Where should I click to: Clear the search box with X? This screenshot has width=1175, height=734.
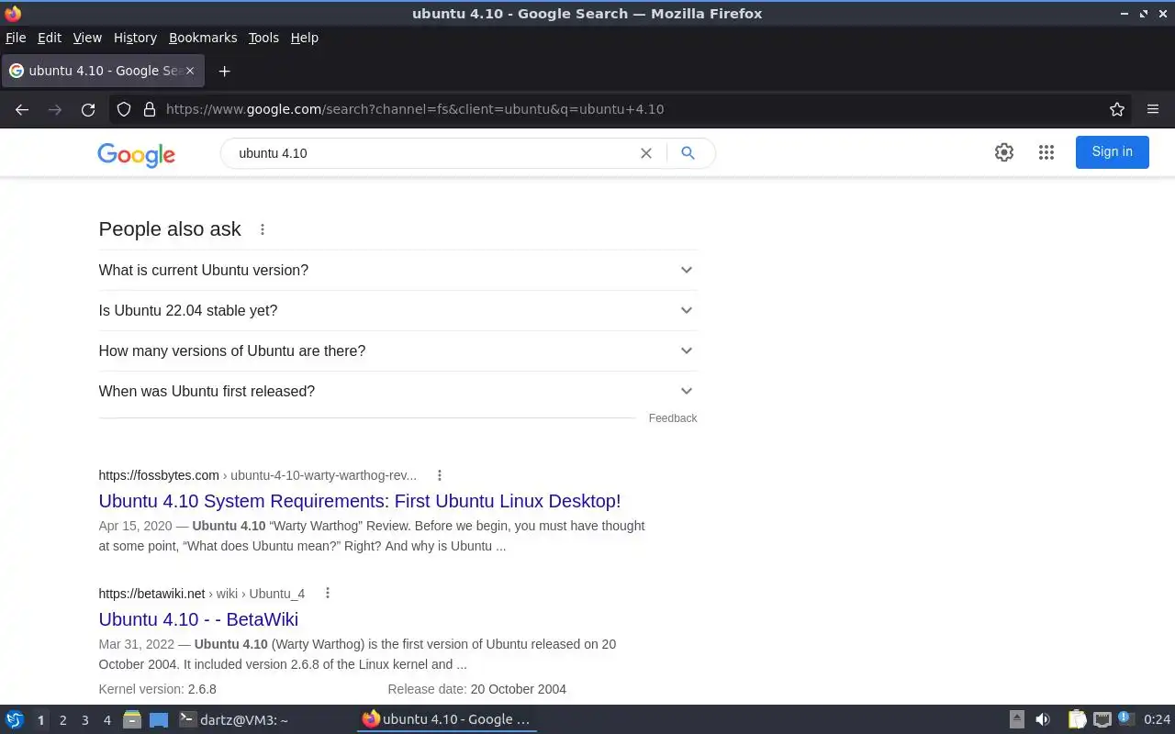pyautogui.click(x=646, y=153)
